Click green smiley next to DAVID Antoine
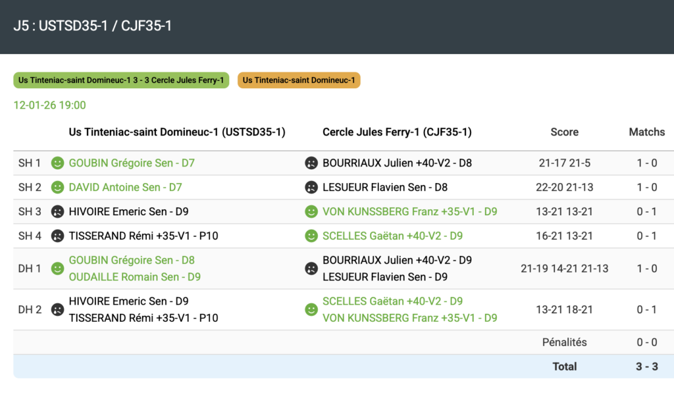Screen dimensions: 674x408 58,187
